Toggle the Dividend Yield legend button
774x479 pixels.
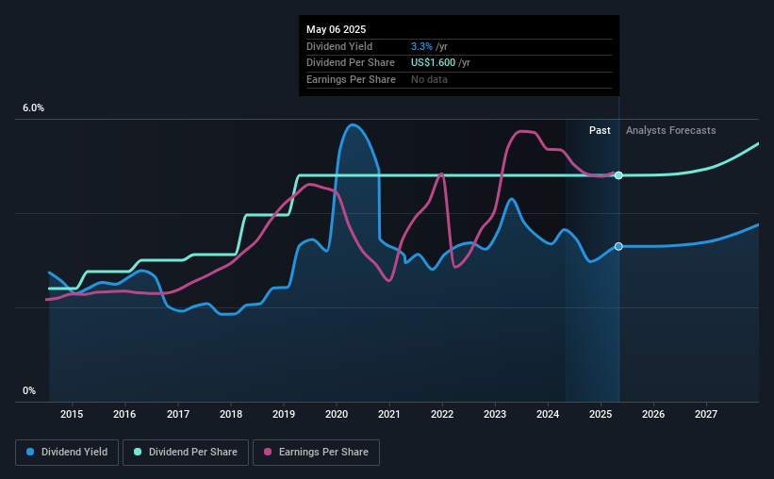(67, 453)
